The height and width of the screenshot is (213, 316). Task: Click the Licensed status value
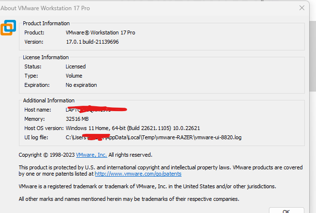click(x=76, y=66)
